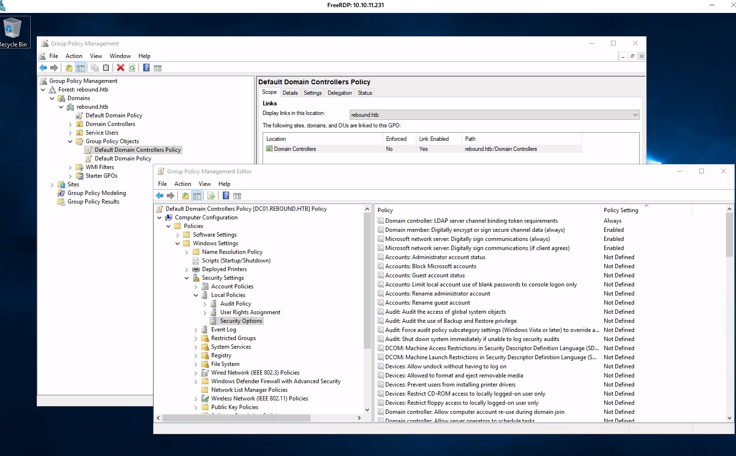Open Help menu in Group Policy Management Editor

tap(224, 184)
